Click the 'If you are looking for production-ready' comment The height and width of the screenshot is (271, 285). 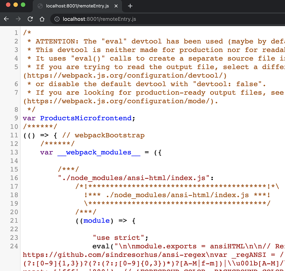(x=156, y=92)
